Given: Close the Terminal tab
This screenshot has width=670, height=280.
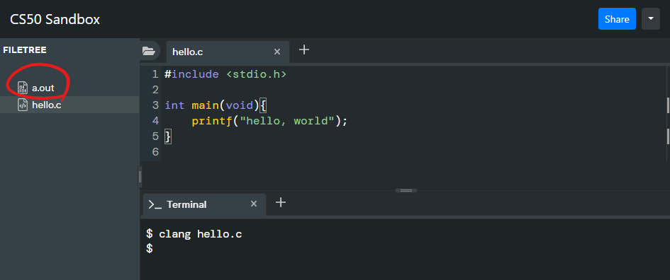Looking at the screenshot, I should pyautogui.click(x=253, y=204).
